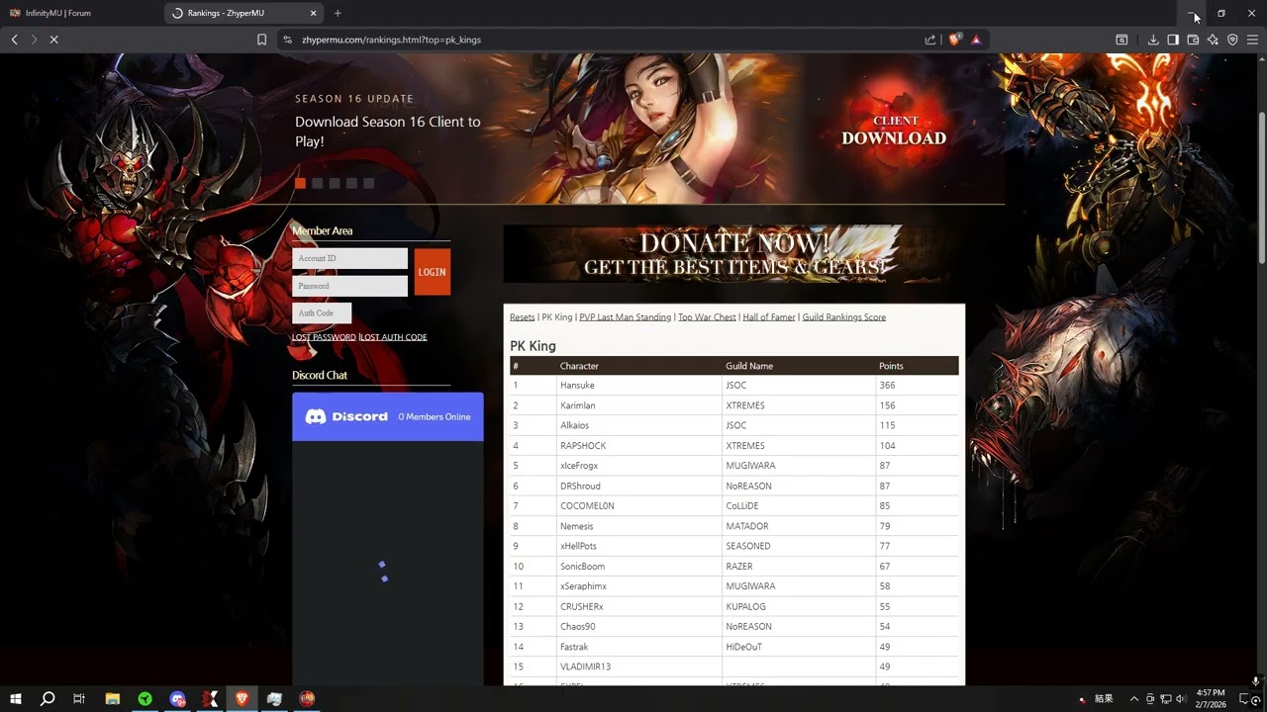
Task: Bookmark this page with the bookmark icon
Action: click(x=261, y=40)
